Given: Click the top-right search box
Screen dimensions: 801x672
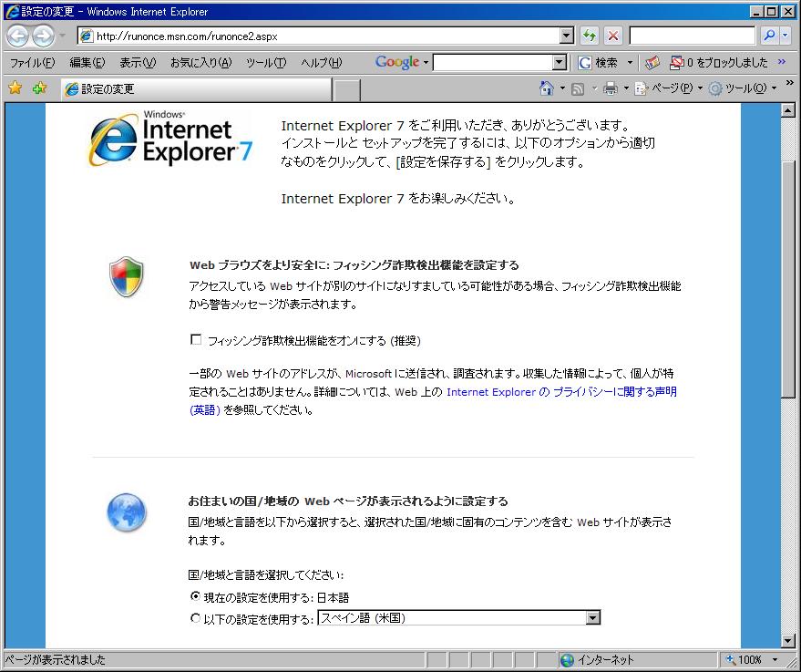Looking at the screenshot, I should point(693,36).
